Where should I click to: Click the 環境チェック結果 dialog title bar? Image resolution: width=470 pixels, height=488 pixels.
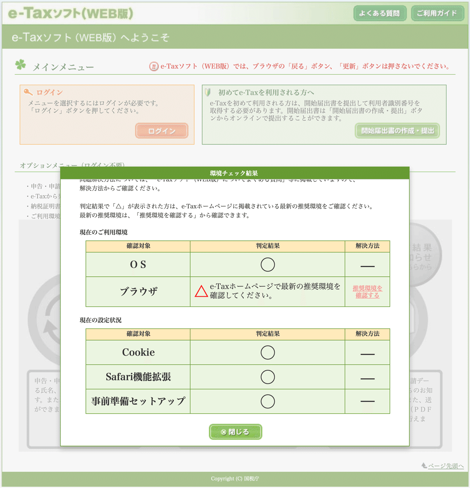point(235,173)
